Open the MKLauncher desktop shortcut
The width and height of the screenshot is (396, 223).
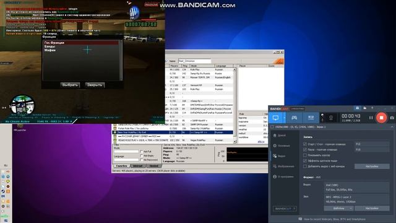tap(20, 127)
